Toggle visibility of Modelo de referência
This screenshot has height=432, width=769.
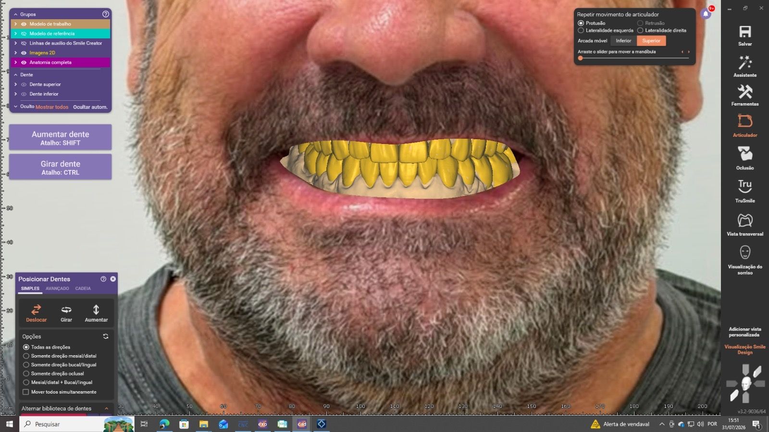[24, 34]
